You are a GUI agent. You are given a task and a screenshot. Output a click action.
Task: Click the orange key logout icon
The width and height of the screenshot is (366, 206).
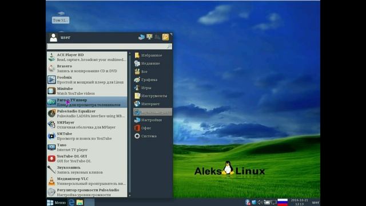[165, 37]
